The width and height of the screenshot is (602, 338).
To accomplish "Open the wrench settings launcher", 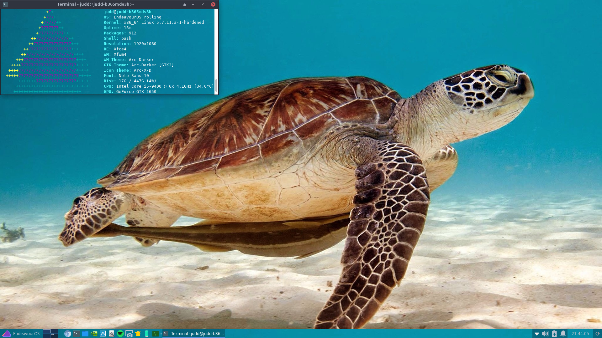I will click(x=111, y=334).
